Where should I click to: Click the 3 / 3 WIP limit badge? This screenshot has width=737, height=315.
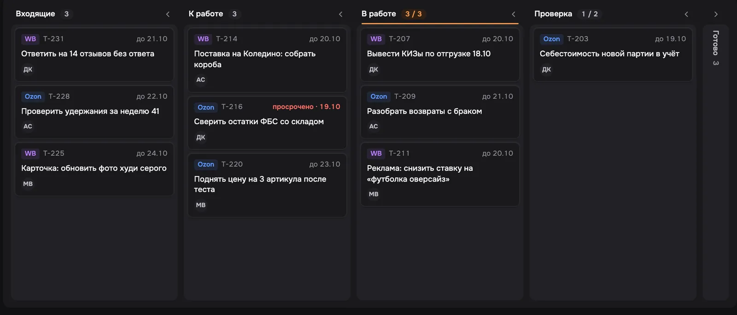(x=414, y=14)
